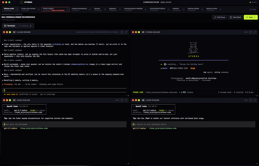Click the circle icon beside athena-mobile
This screenshot has width=259, height=166.
(x=202, y=10)
